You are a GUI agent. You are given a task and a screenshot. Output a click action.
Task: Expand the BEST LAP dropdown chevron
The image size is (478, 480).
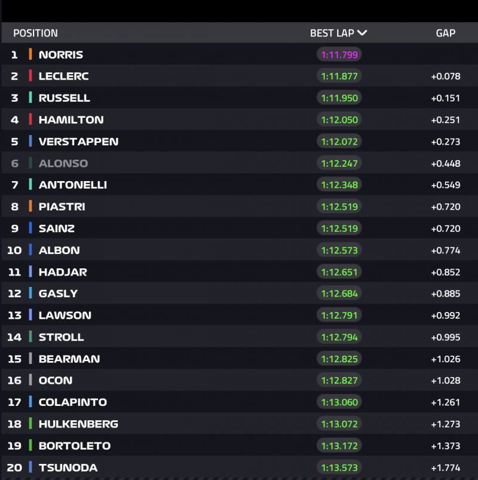361,33
